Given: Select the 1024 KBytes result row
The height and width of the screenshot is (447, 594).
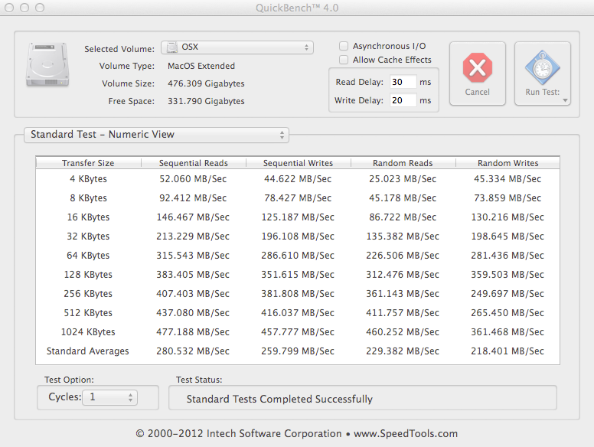Looking at the screenshot, I should 297,332.
